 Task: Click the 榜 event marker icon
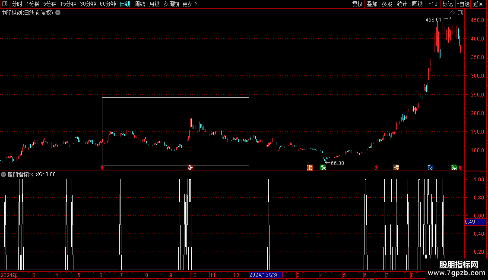[396, 168]
